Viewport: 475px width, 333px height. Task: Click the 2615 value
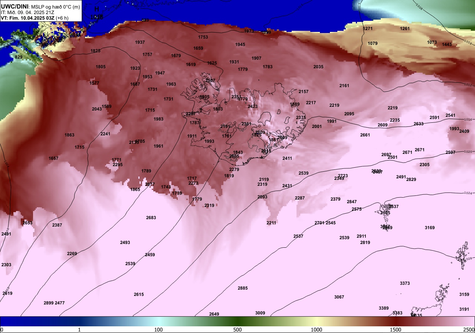(139, 294)
